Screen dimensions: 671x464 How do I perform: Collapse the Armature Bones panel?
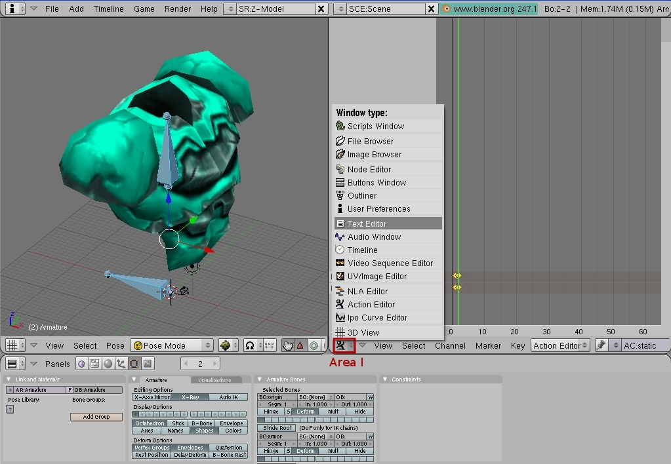click(x=259, y=379)
